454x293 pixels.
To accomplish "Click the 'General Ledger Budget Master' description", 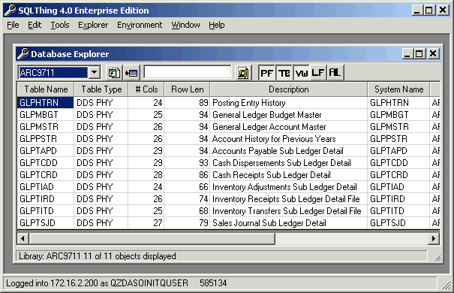I will pyautogui.click(x=266, y=115).
